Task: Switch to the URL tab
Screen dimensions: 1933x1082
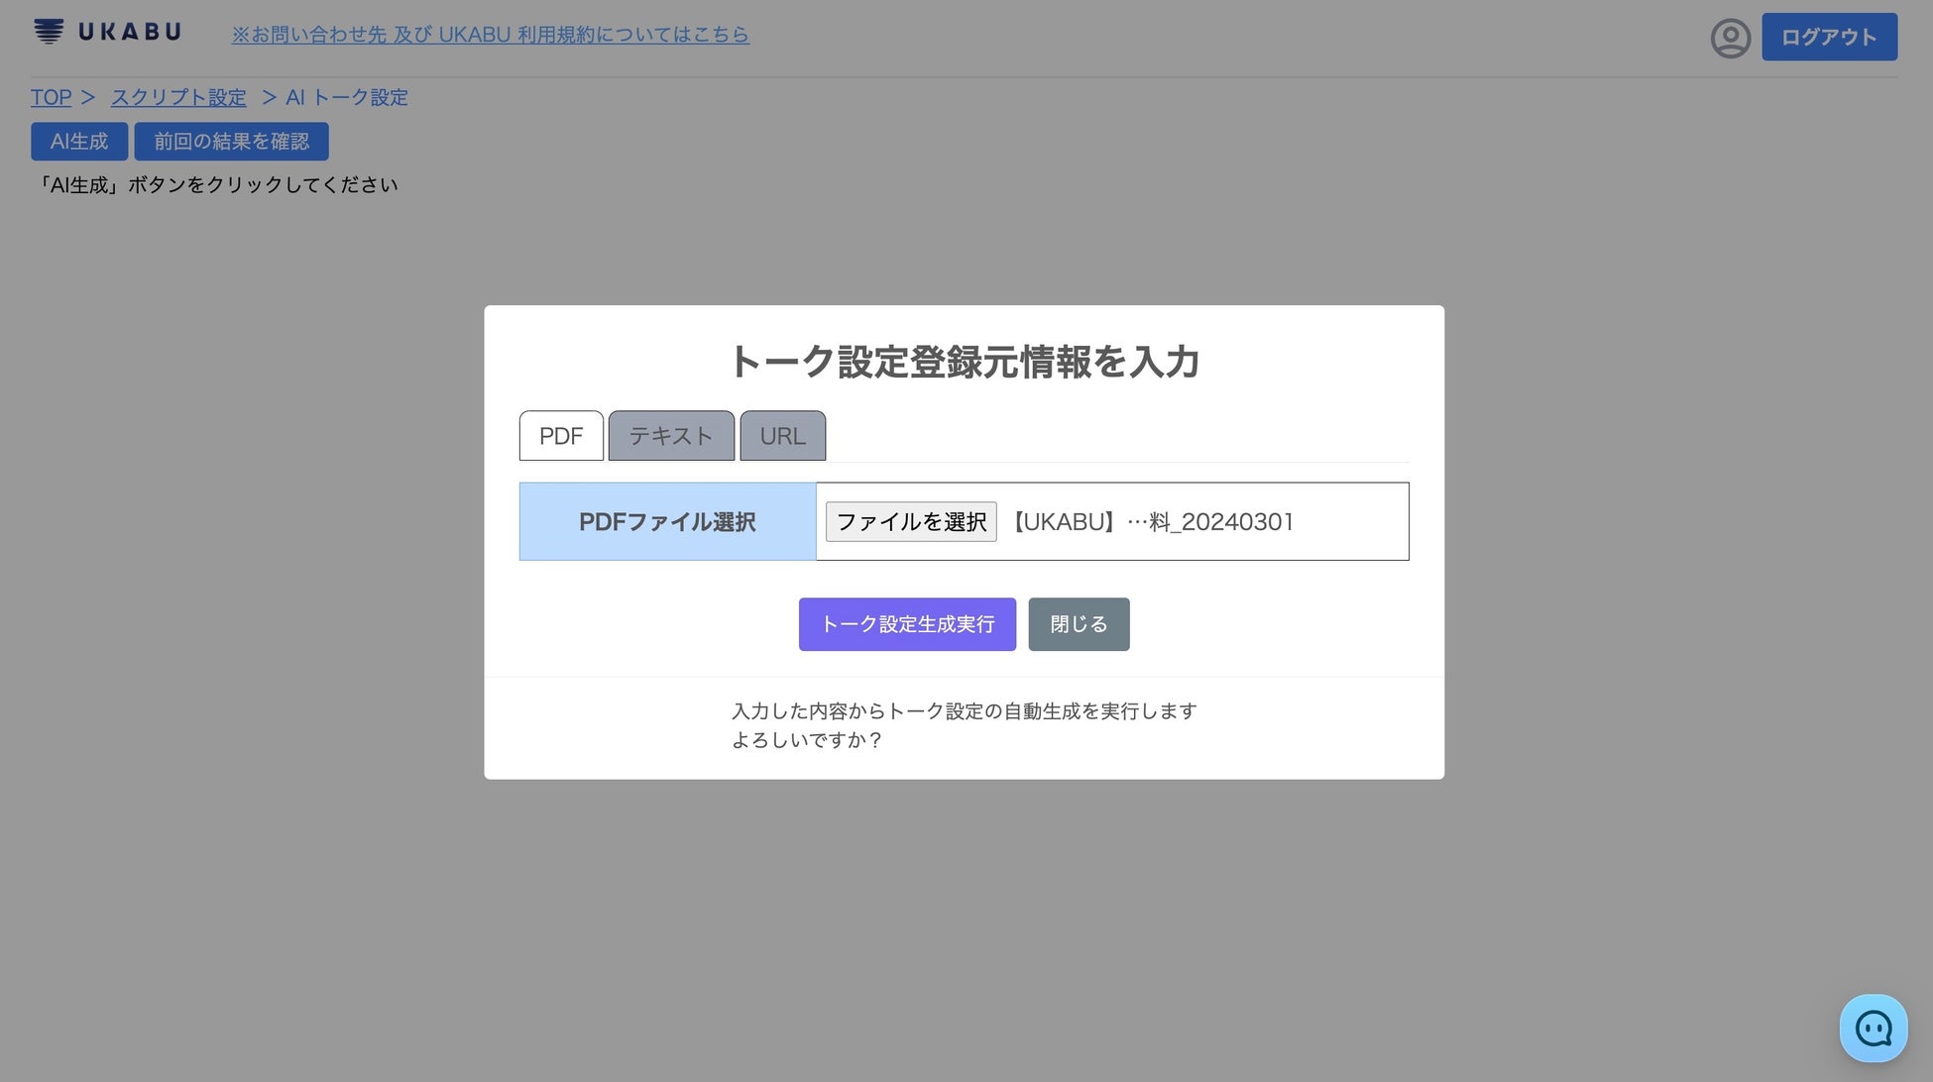Action: [x=782, y=436]
